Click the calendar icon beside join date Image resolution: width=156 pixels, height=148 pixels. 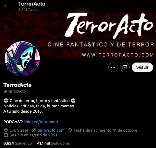[6, 135]
